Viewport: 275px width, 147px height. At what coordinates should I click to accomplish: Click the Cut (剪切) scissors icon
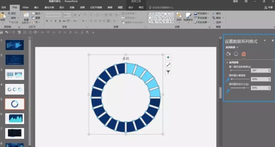tap(9, 13)
